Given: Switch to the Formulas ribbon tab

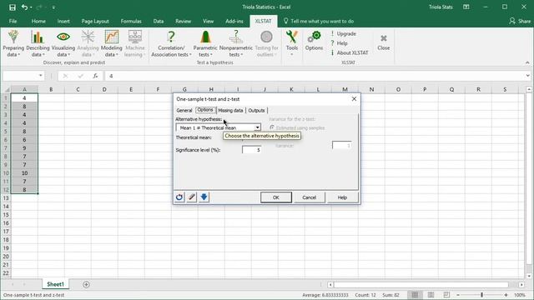Looking at the screenshot, I should tap(131, 21).
